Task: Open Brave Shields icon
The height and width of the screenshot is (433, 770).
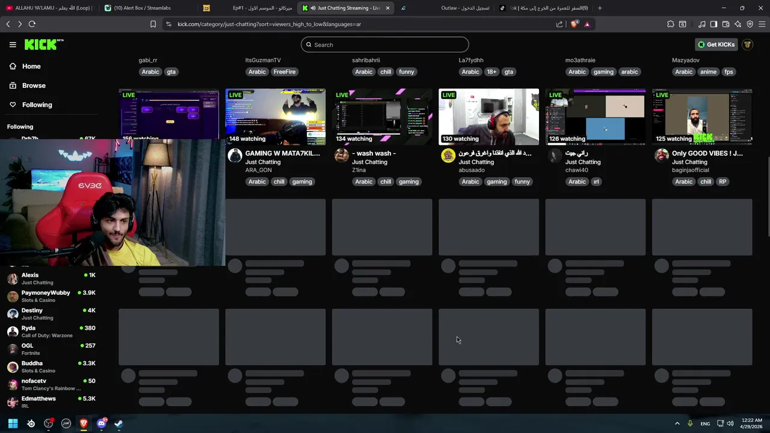Action: (x=574, y=24)
